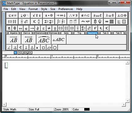Open the Edit menu
This screenshot has width=132, height=113.
(14, 9)
